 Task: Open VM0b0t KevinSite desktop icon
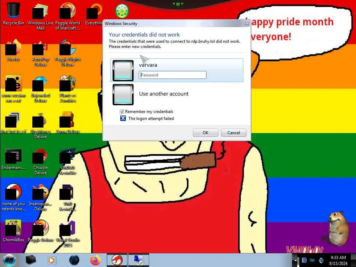coord(68,161)
